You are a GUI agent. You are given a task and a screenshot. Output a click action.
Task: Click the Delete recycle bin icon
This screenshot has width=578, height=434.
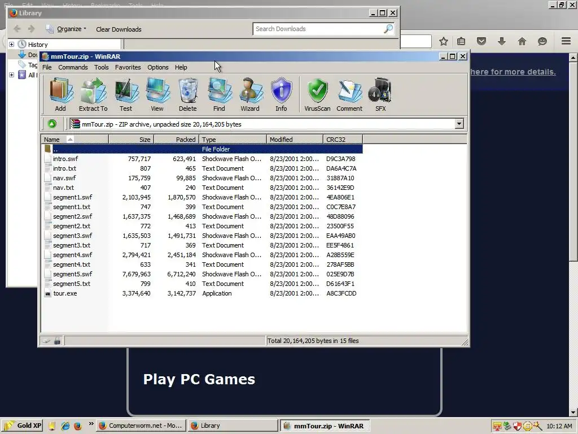[x=187, y=94]
